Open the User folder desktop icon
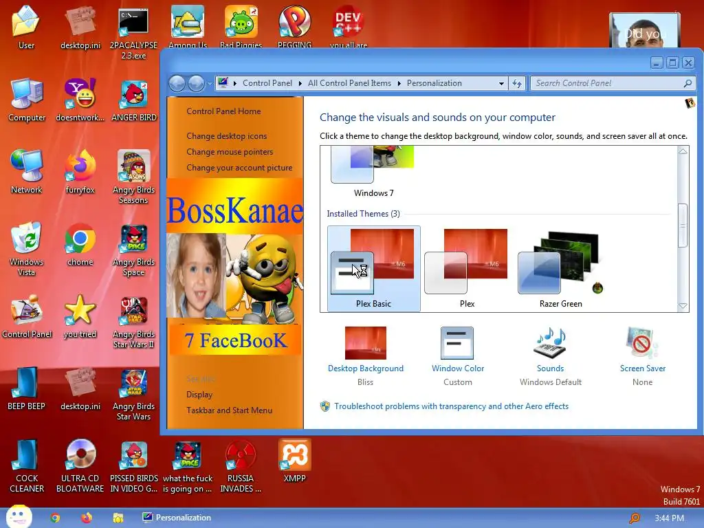The height and width of the screenshot is (528, 704). 26,27
